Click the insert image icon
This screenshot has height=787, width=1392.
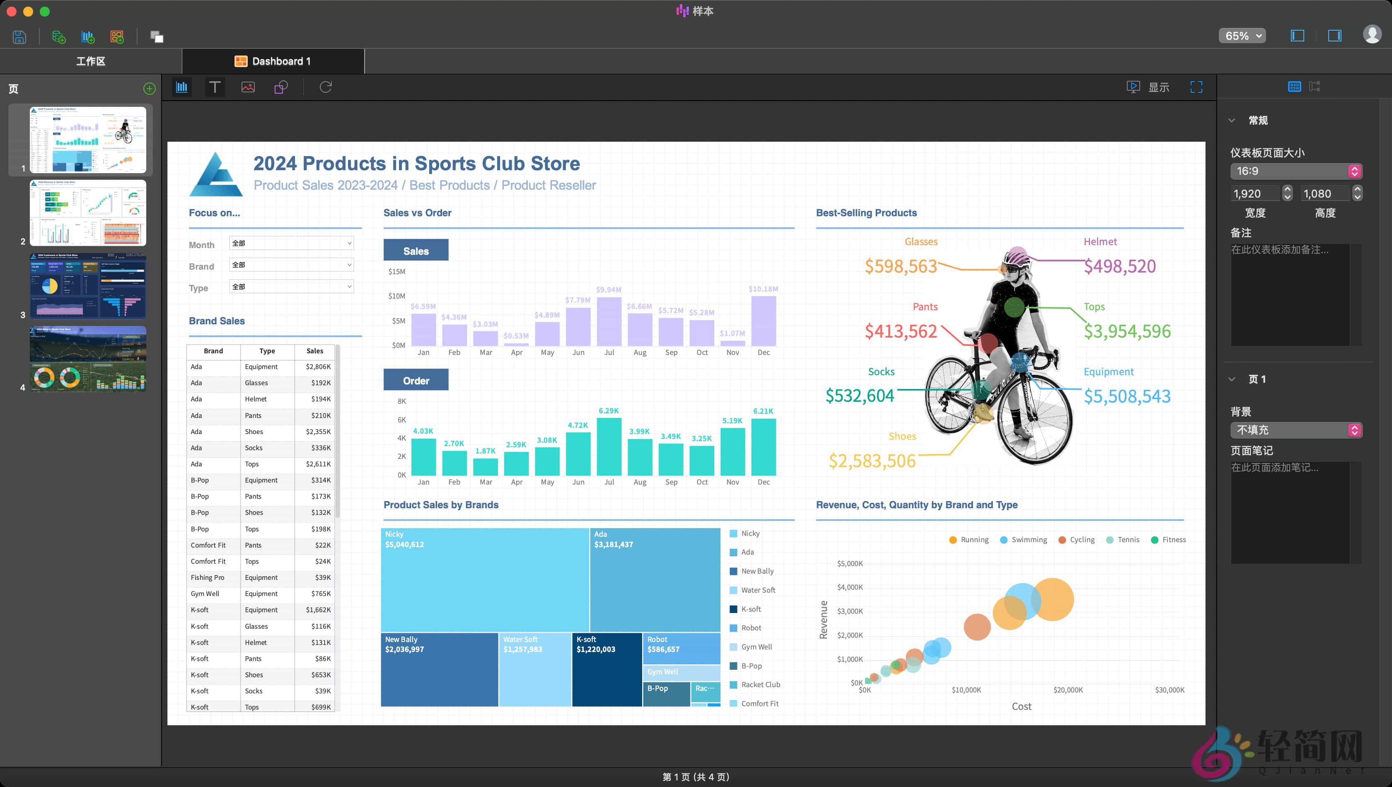pyautogui.click(x=248, y=87)
